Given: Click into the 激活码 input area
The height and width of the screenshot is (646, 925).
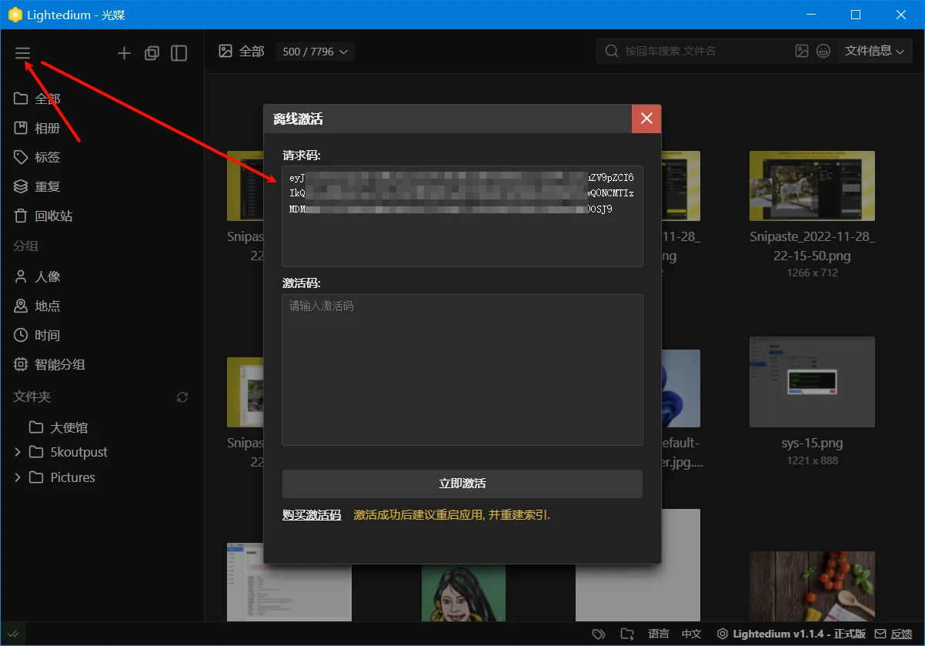Looking at the screenshot, I should [462, 370].
